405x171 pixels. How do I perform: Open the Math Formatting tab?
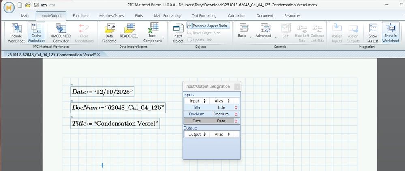coord(167,15)
